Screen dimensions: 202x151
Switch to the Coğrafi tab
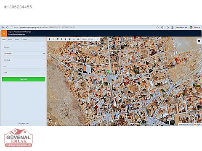pos(24,39)
